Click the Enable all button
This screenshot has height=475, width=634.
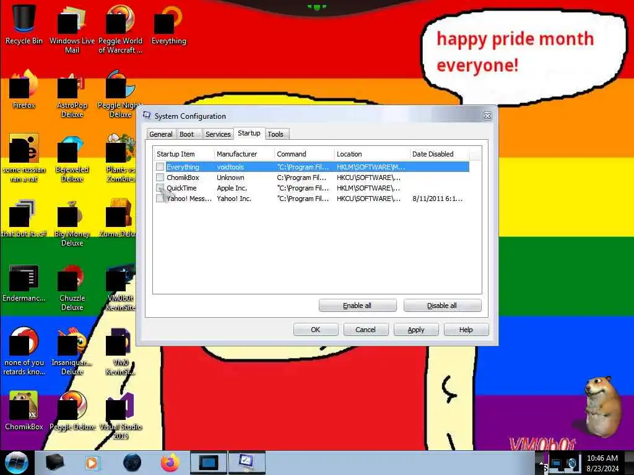pyautogui.click(x=357, y=306)
